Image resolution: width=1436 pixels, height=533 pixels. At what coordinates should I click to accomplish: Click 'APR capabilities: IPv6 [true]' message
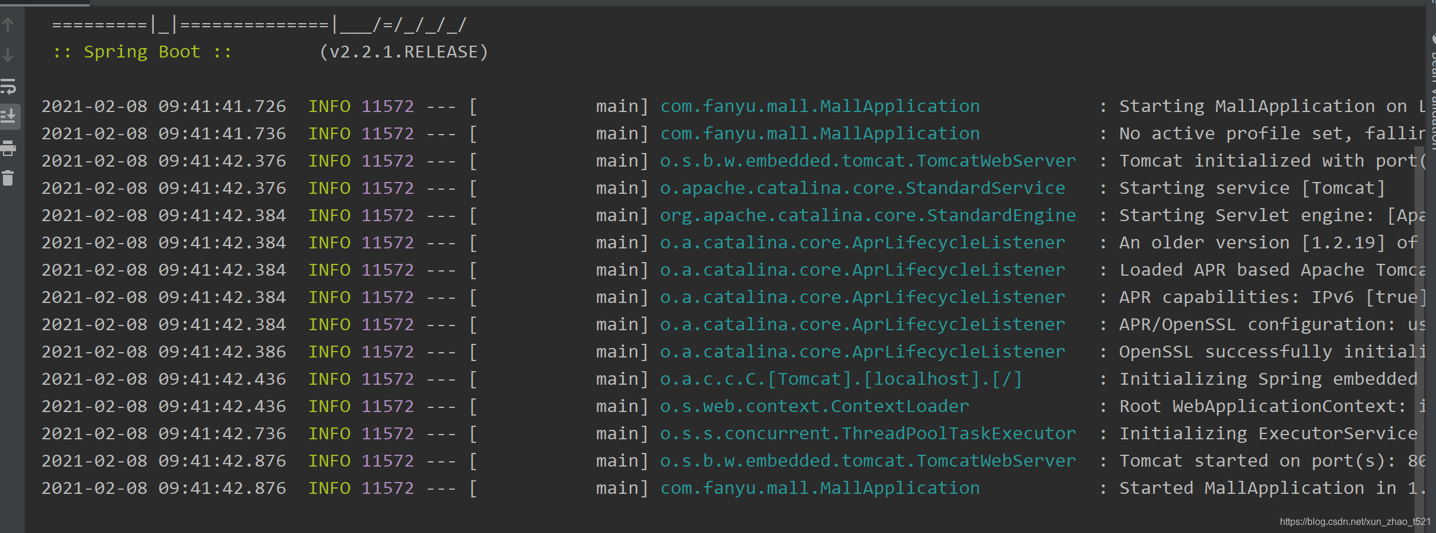click(1271, 298)
